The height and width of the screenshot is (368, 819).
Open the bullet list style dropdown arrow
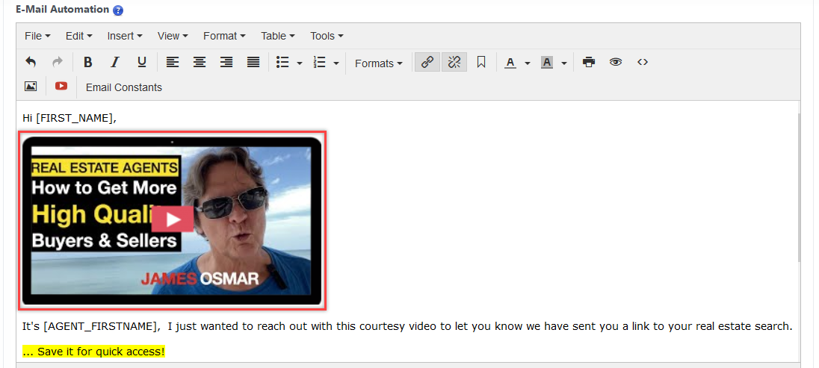(x=300, y=63)
